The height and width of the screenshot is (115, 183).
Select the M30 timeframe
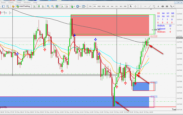click(103, 6)
